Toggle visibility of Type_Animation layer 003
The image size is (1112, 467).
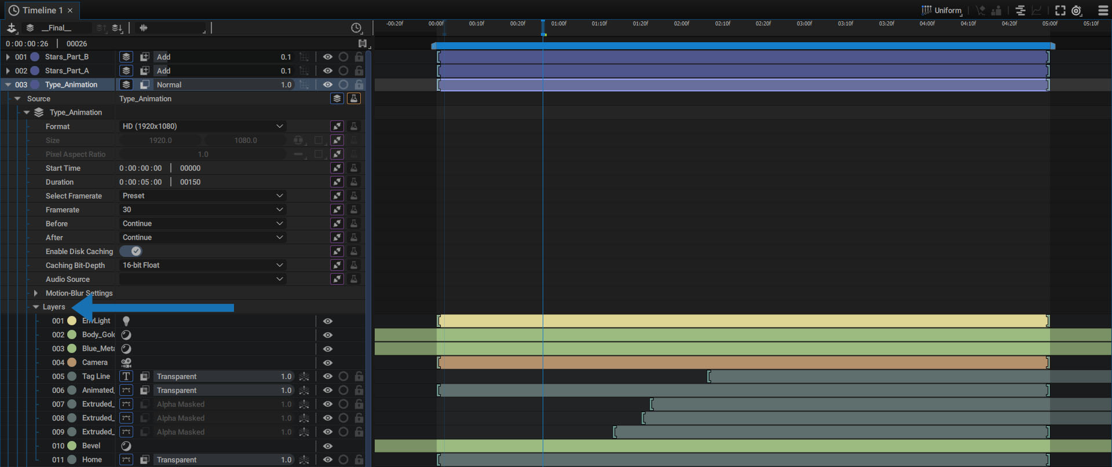click(x=328, y=84)
